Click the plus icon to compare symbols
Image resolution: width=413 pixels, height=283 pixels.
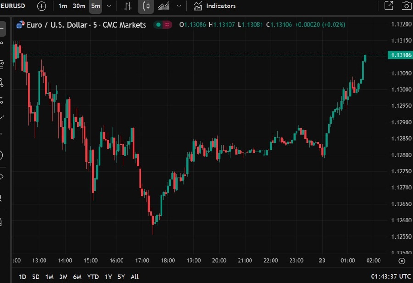pyautogui.click(x=41, y=6)
